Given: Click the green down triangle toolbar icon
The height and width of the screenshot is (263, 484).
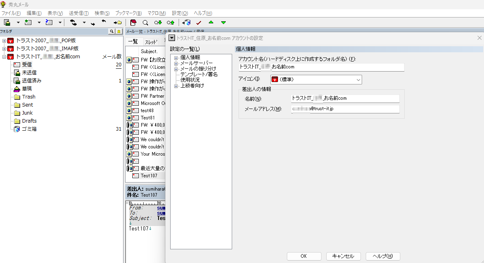Looking at the screenshot, I should point(223,23).
